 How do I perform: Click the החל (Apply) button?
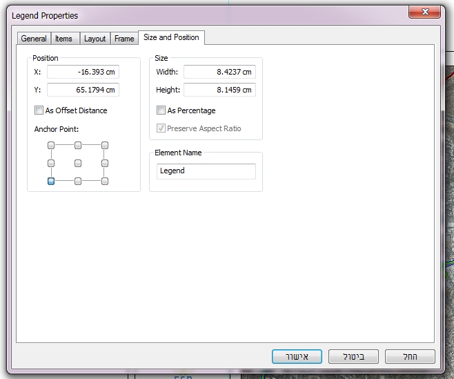click(410, 356)
